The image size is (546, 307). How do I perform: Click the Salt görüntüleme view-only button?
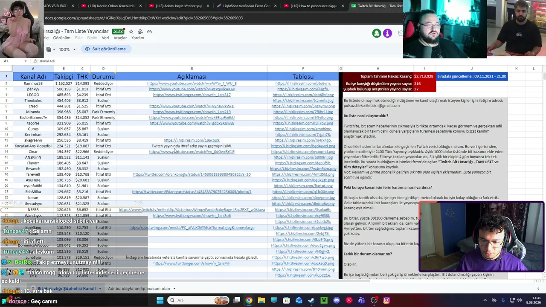105,49
